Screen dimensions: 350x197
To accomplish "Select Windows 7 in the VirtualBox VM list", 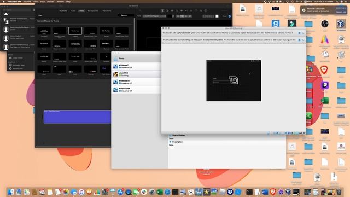I will [136, 66].
